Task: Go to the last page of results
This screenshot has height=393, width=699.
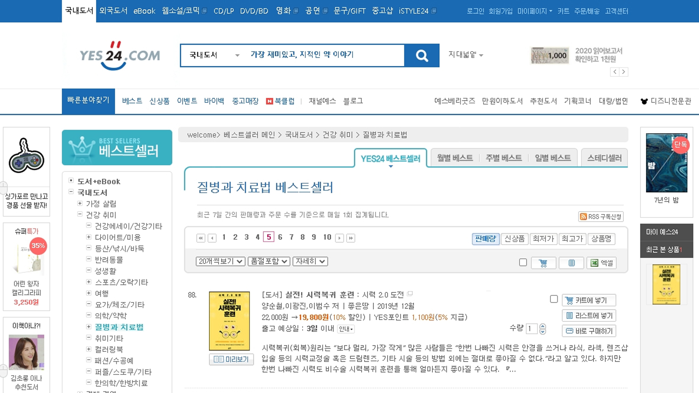Action: click(351, 238)
